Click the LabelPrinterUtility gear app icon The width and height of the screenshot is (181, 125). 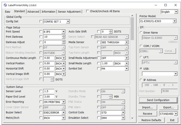point(5,5)
